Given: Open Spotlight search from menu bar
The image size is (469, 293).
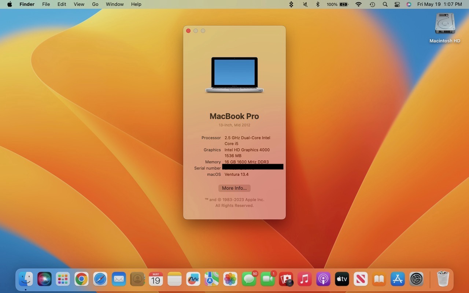Looking at the screenshot, I should coord(385,4).
